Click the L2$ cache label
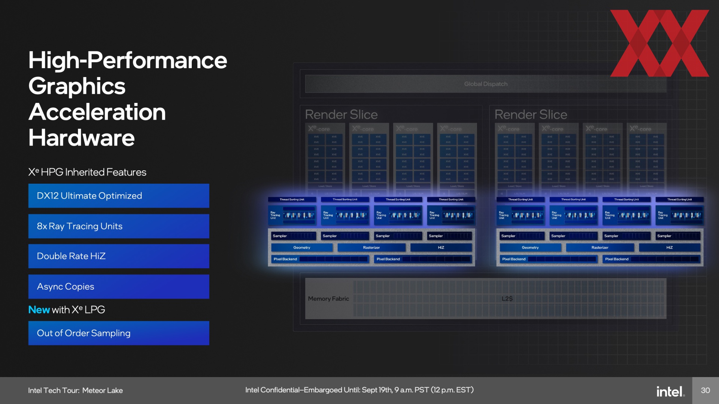Image resolution: width=719 pixels, height=404 pixels. tap(507, 299)
